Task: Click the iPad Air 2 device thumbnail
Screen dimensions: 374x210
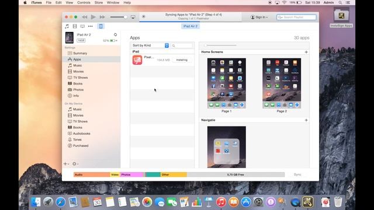Action: [x=70, y=37]
